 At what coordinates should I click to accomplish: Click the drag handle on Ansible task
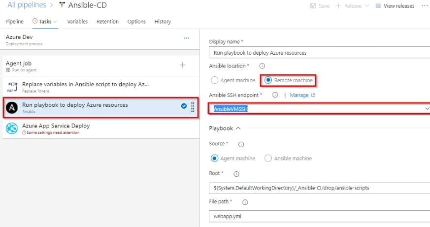pyautogui.click(x=193, y=107)
